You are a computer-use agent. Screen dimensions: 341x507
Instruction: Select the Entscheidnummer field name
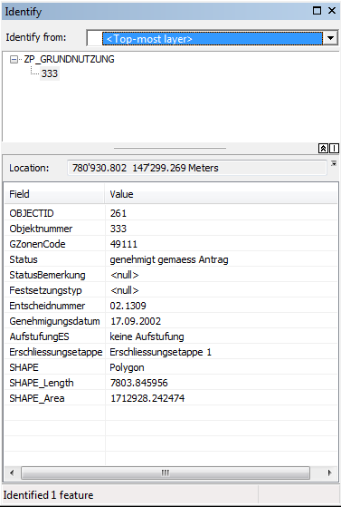[47, 306]
